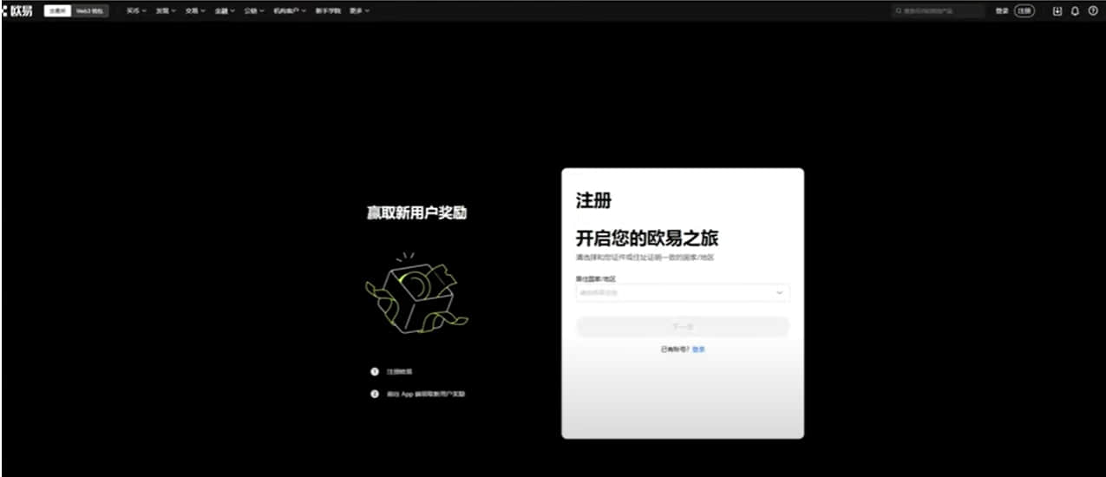Click the 注册 (Sign up) button in header
The image size is (1106, 477).
coord(1024,10)
